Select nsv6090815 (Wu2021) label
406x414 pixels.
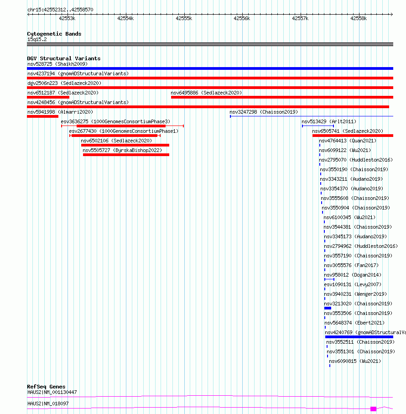click(355, 361)
